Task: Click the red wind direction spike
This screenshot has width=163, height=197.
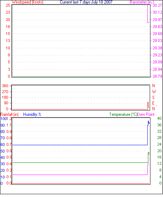Action: (148, 105)
